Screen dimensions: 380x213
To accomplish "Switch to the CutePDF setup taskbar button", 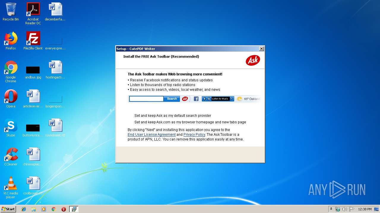I will pos(74,209).
